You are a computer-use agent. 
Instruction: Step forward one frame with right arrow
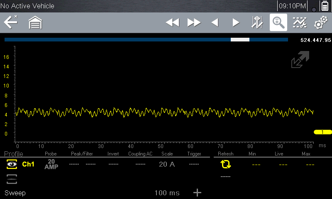[236, 23]
